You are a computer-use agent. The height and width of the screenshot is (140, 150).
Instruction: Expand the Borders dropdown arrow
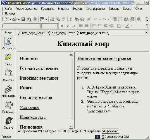(123, 26)
